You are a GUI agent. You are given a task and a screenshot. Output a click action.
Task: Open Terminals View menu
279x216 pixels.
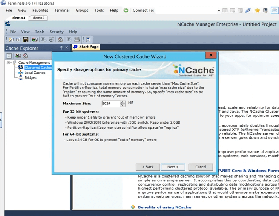22,10
